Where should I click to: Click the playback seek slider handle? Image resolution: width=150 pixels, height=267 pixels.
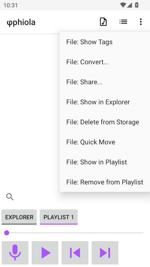(x=7, y=233)
